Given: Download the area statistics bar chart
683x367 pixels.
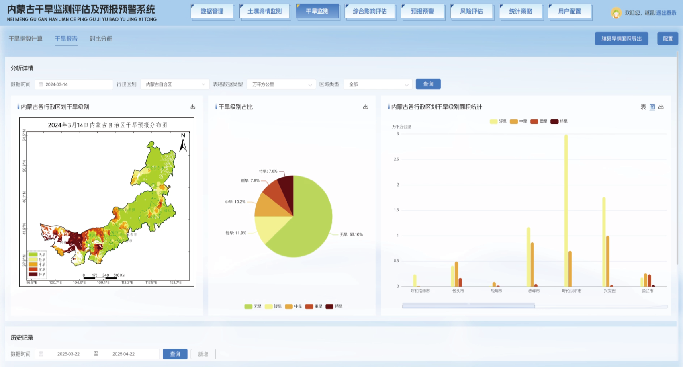Looking at the screenshot, I should click(661, 107).
